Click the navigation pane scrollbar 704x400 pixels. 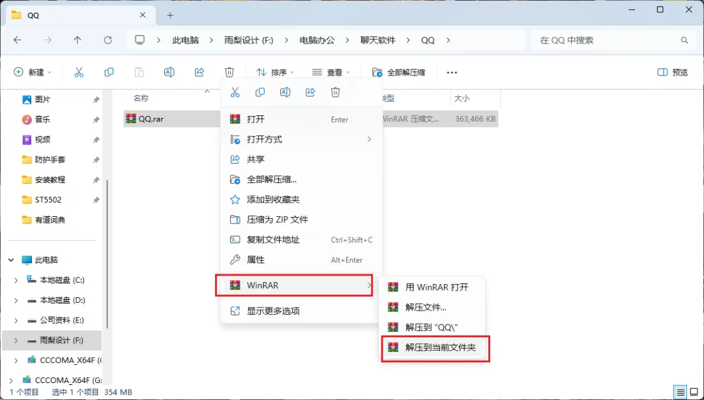107,255
